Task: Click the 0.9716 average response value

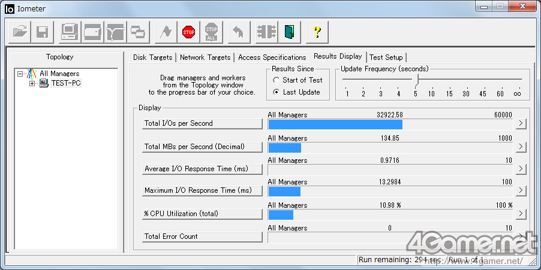Action: point(390,160)
